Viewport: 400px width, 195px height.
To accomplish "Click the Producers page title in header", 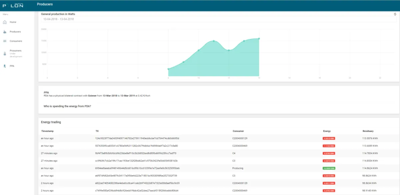I will click(45, 4).
